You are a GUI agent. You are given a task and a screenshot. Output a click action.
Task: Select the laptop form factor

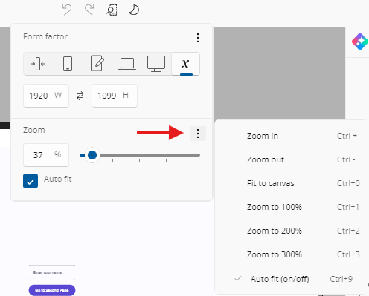(127, 64)
